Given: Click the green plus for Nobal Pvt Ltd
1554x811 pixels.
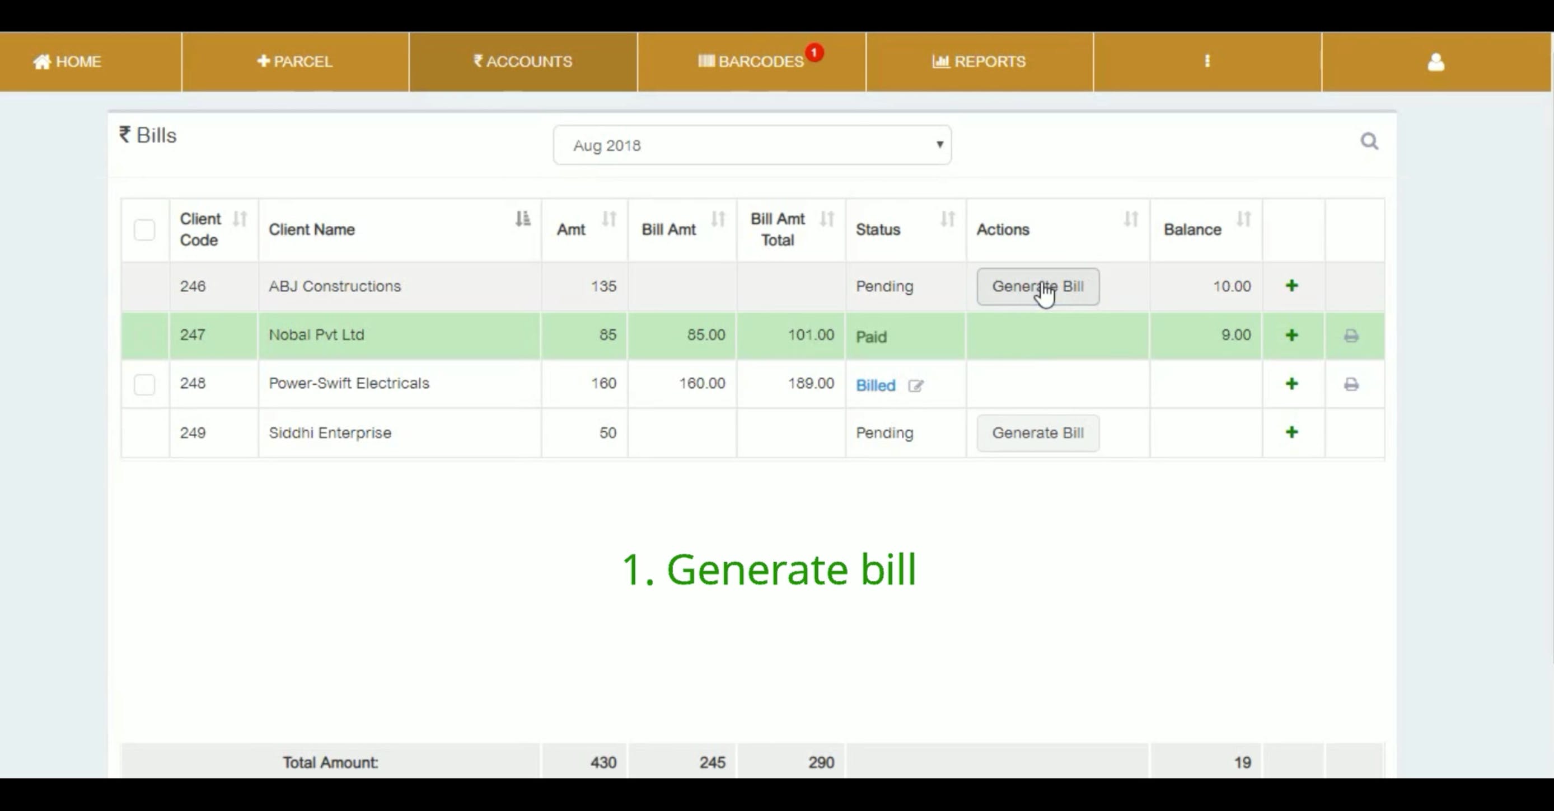Looking at the screenshot, I should [1291, 335].
